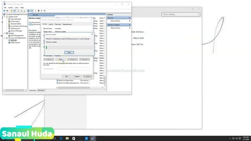Image resolution: width=251 pixels, height=141 pixels.
Task: Open the View menu
Action: [16, 7]
